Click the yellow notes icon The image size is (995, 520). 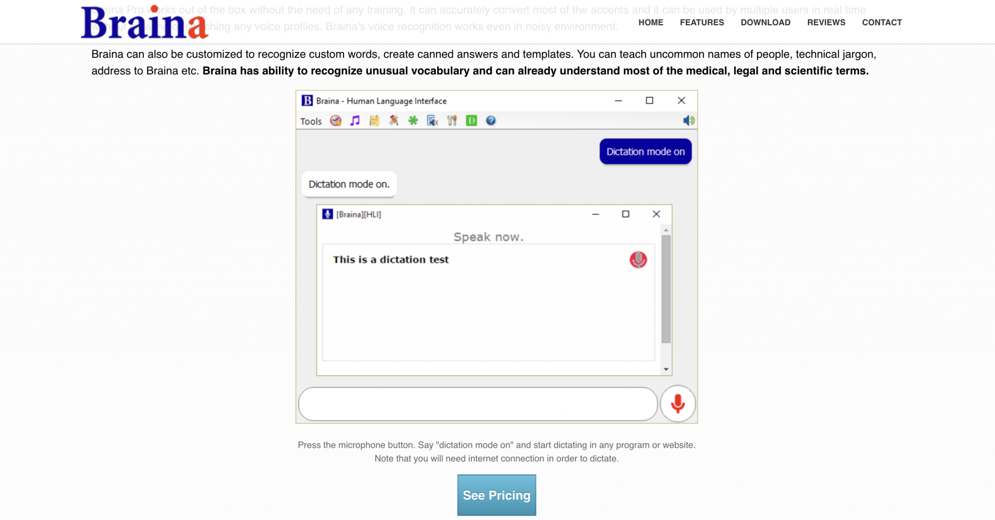click(374, 120)
